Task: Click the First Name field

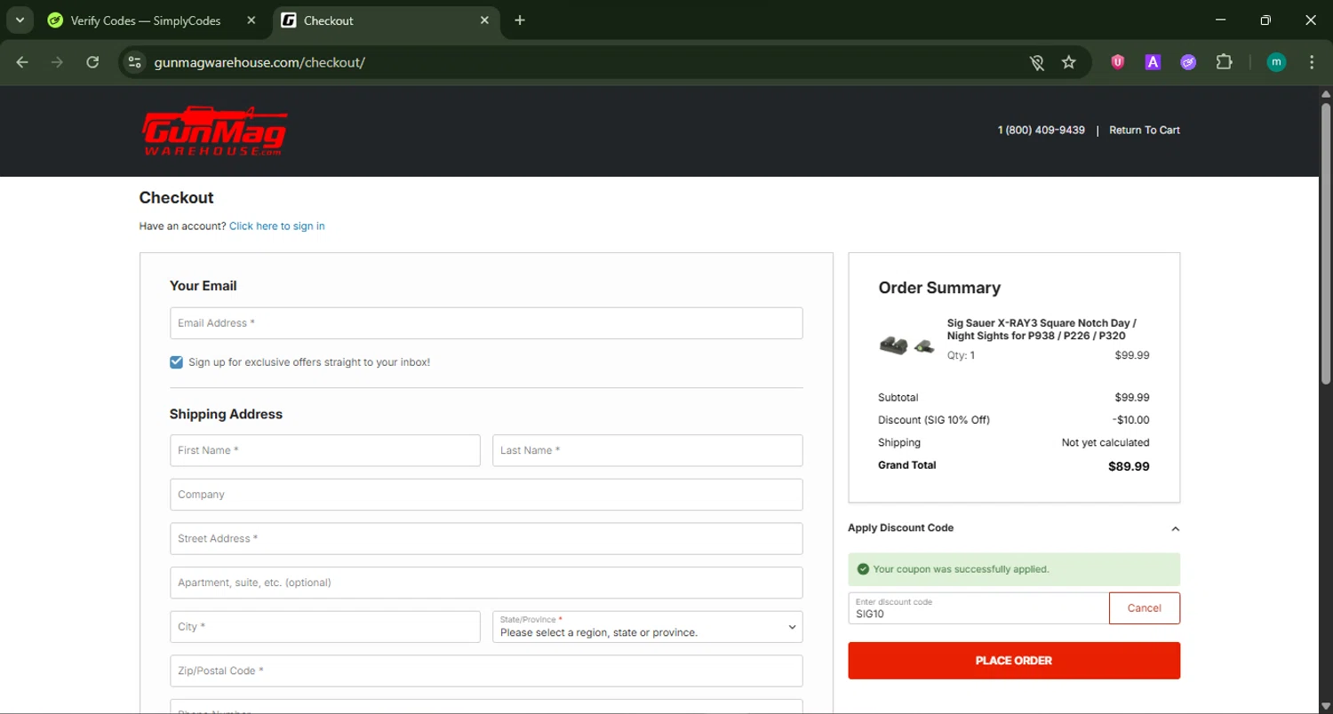Action: pyautogui.click(x=325, y=450)
